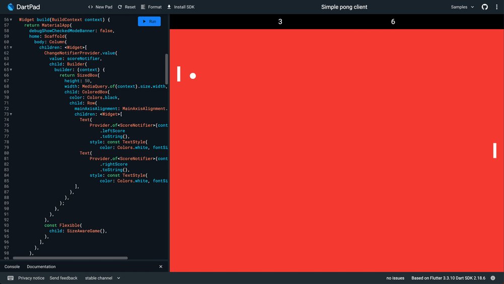The image size is (504, 284).
Task: Open the GitHub repository icon
Action: pyautogui.click(x=485, y=7)
